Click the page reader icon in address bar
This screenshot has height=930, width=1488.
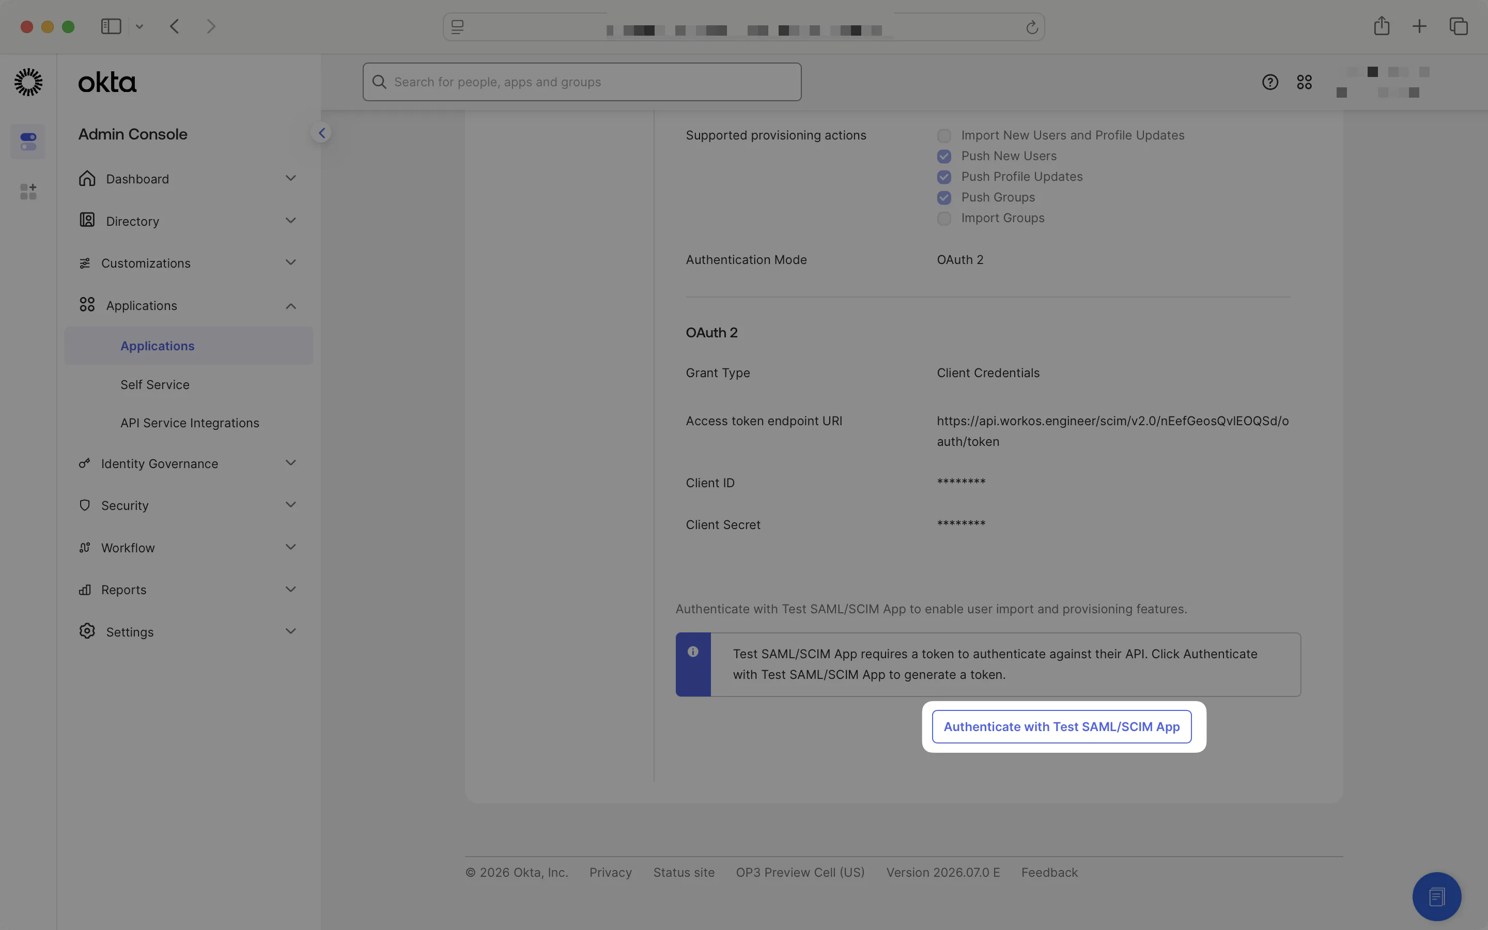tap(457, 27)
